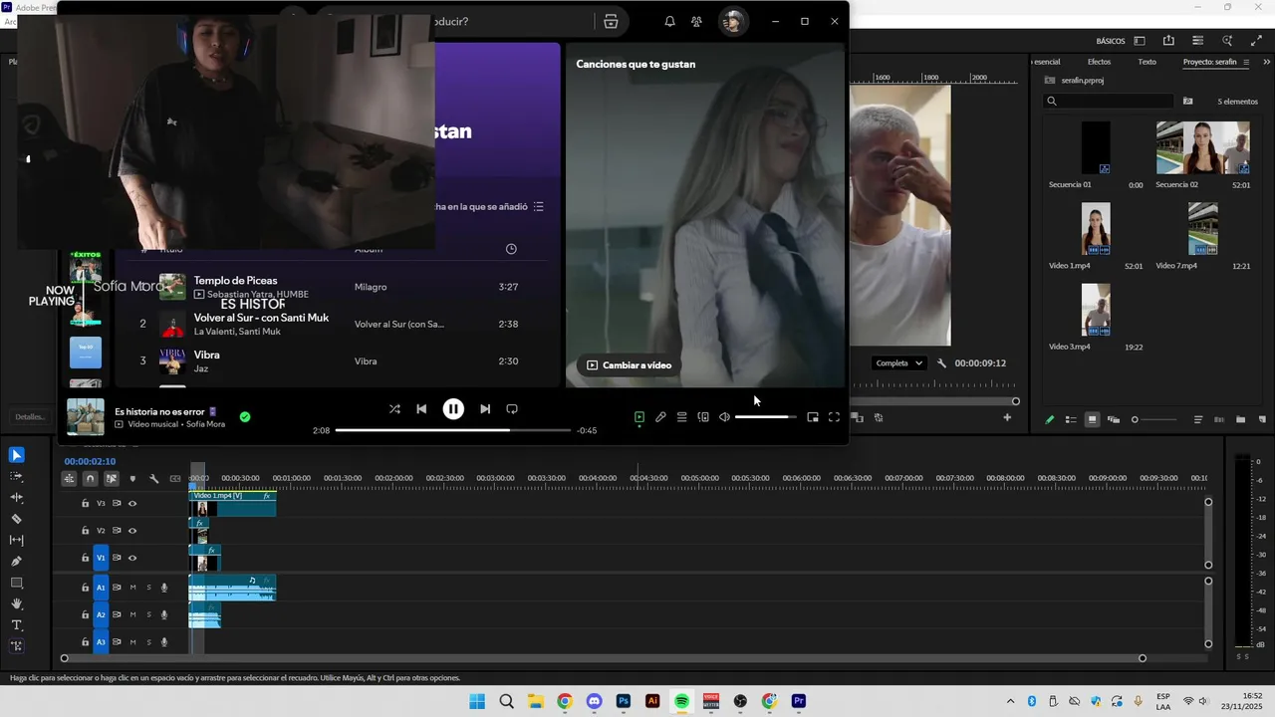The width and height of the screenshot is (1275, 717).
Task: Toggle Snap in timeline
Action: click(90, 479)
